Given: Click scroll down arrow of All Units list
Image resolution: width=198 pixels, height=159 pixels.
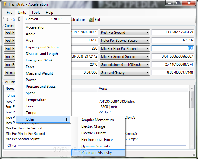Looking at the screenshot, I should coord(192,146).
